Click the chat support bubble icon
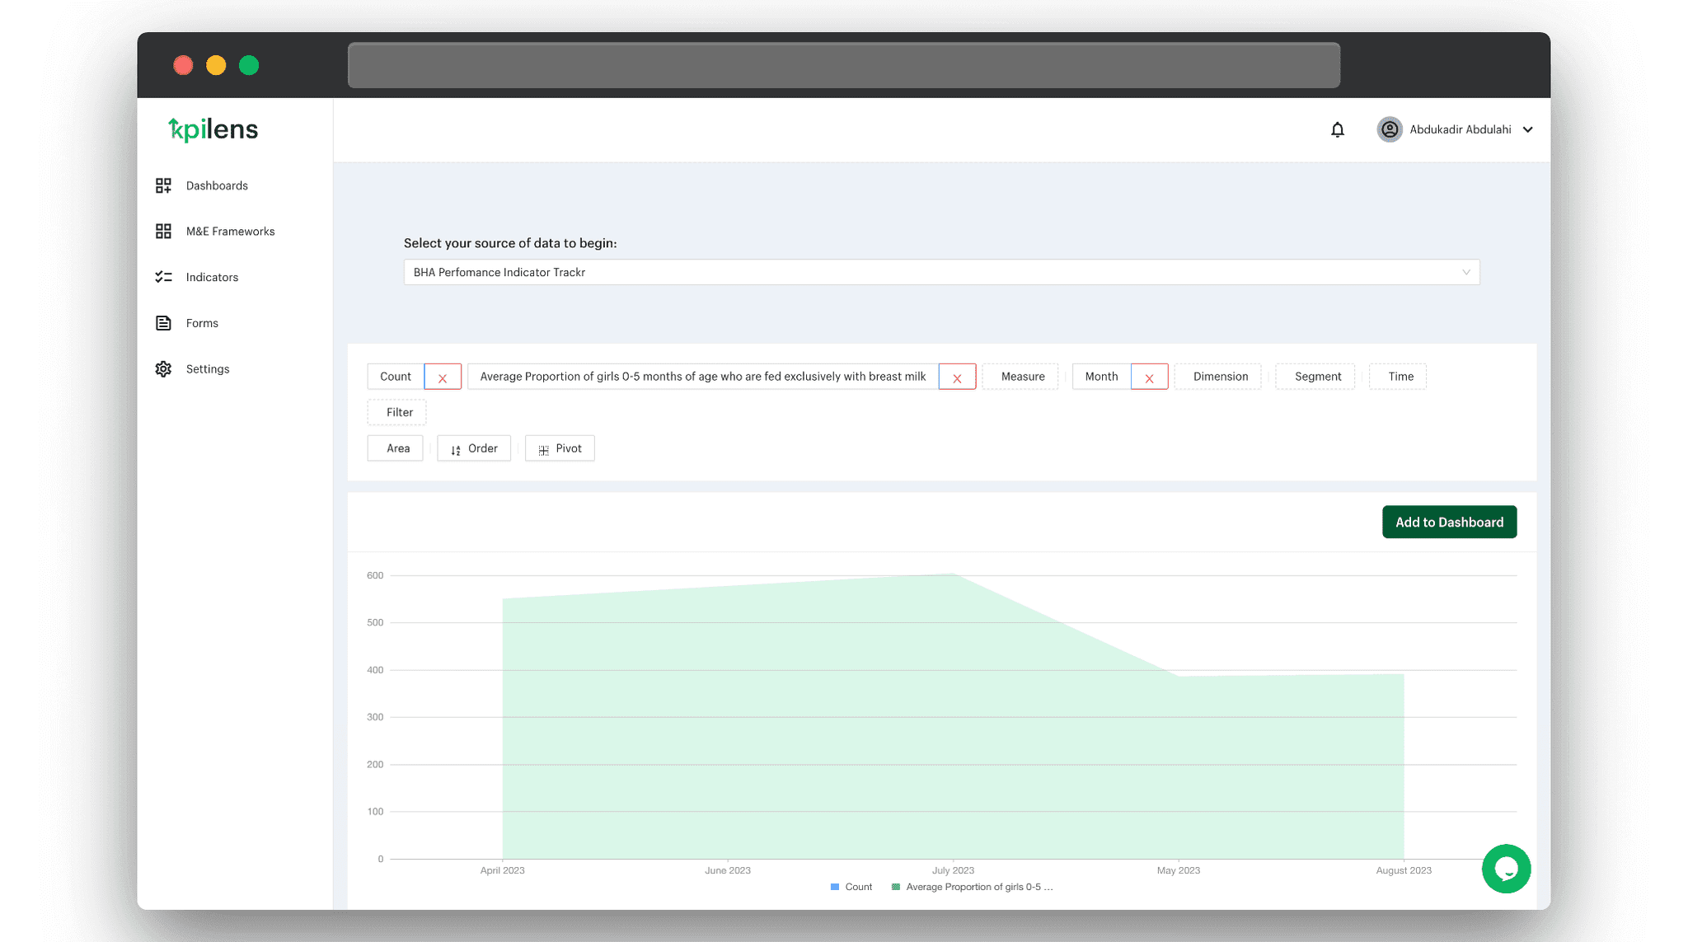Screen dimensions: 1688x942 1506,868
